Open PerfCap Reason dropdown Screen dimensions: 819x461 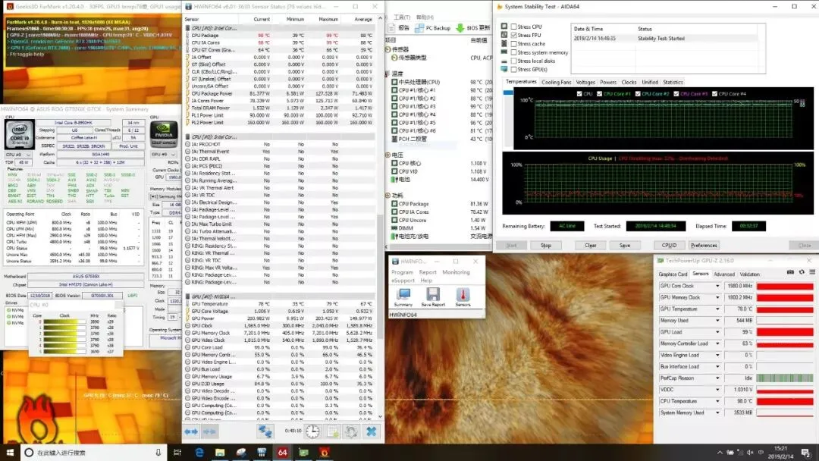click(717, 378)
